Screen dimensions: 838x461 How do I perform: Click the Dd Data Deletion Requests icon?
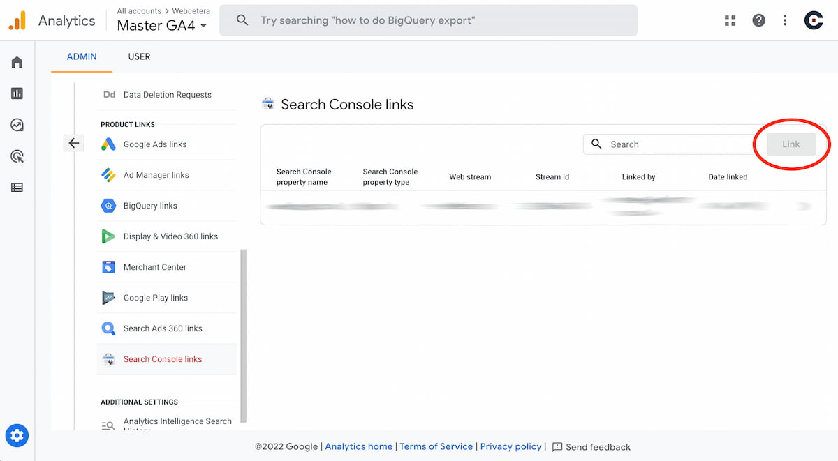coord(109,95)
